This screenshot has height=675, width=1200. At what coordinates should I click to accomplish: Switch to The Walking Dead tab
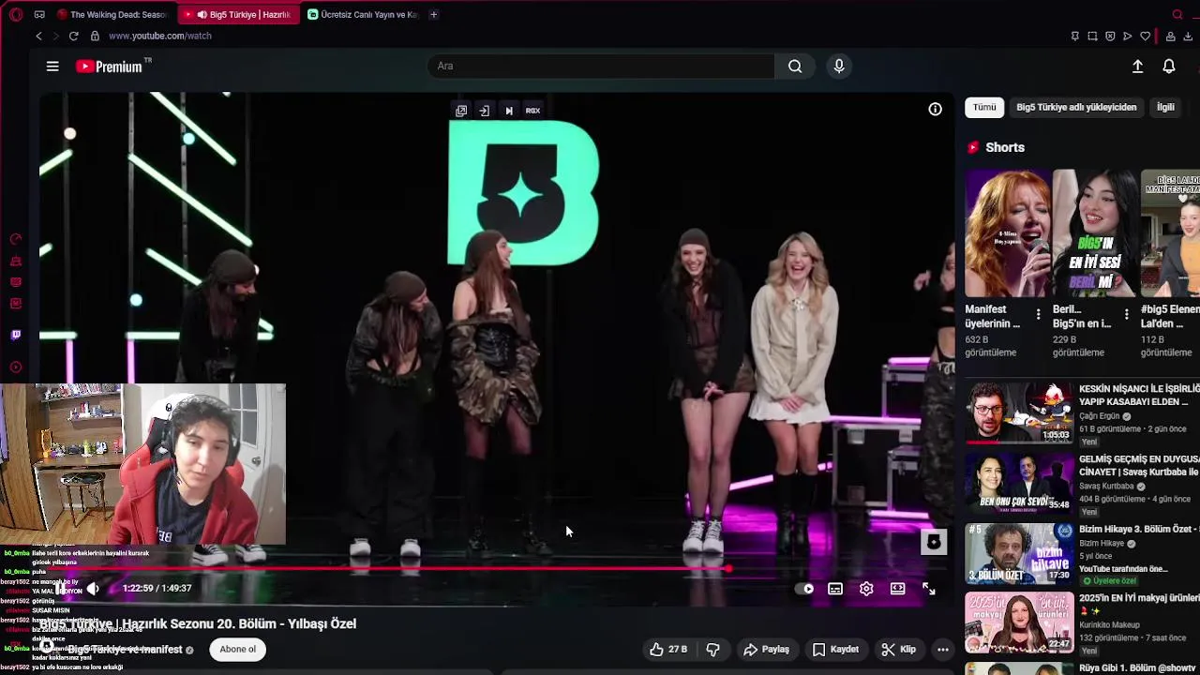click(112, 14)
